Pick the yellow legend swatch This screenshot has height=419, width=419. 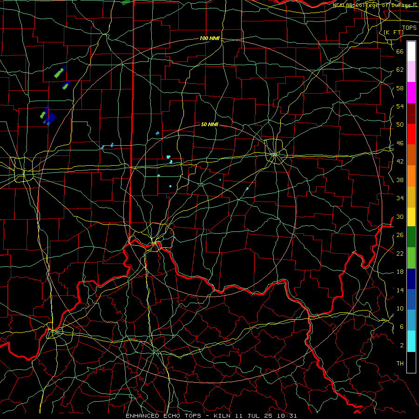pyautogui.click(x=411, y=217)
